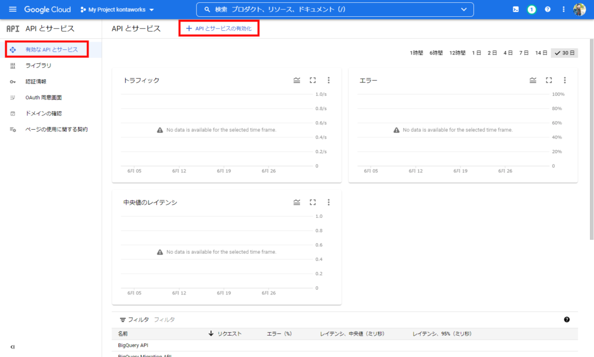Toggle legend on 中央値のレイテンシ chart
Image resolution: width=594 pixels, height=357 pixels.
(296, 202)
